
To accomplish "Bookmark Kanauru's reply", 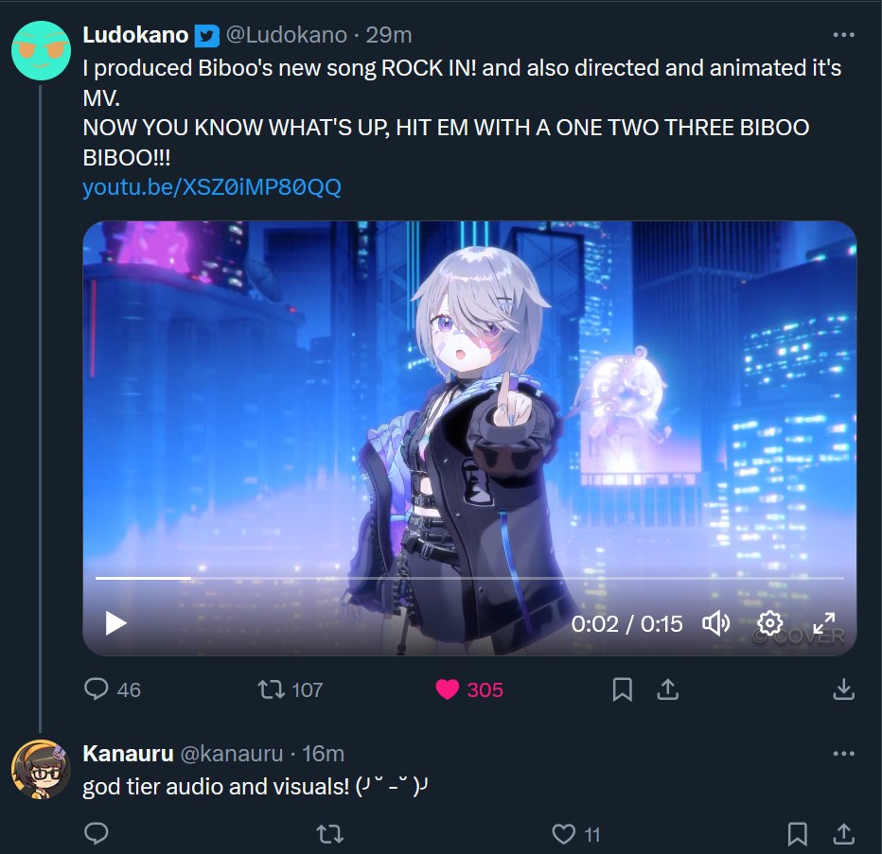I will (798, 834).
